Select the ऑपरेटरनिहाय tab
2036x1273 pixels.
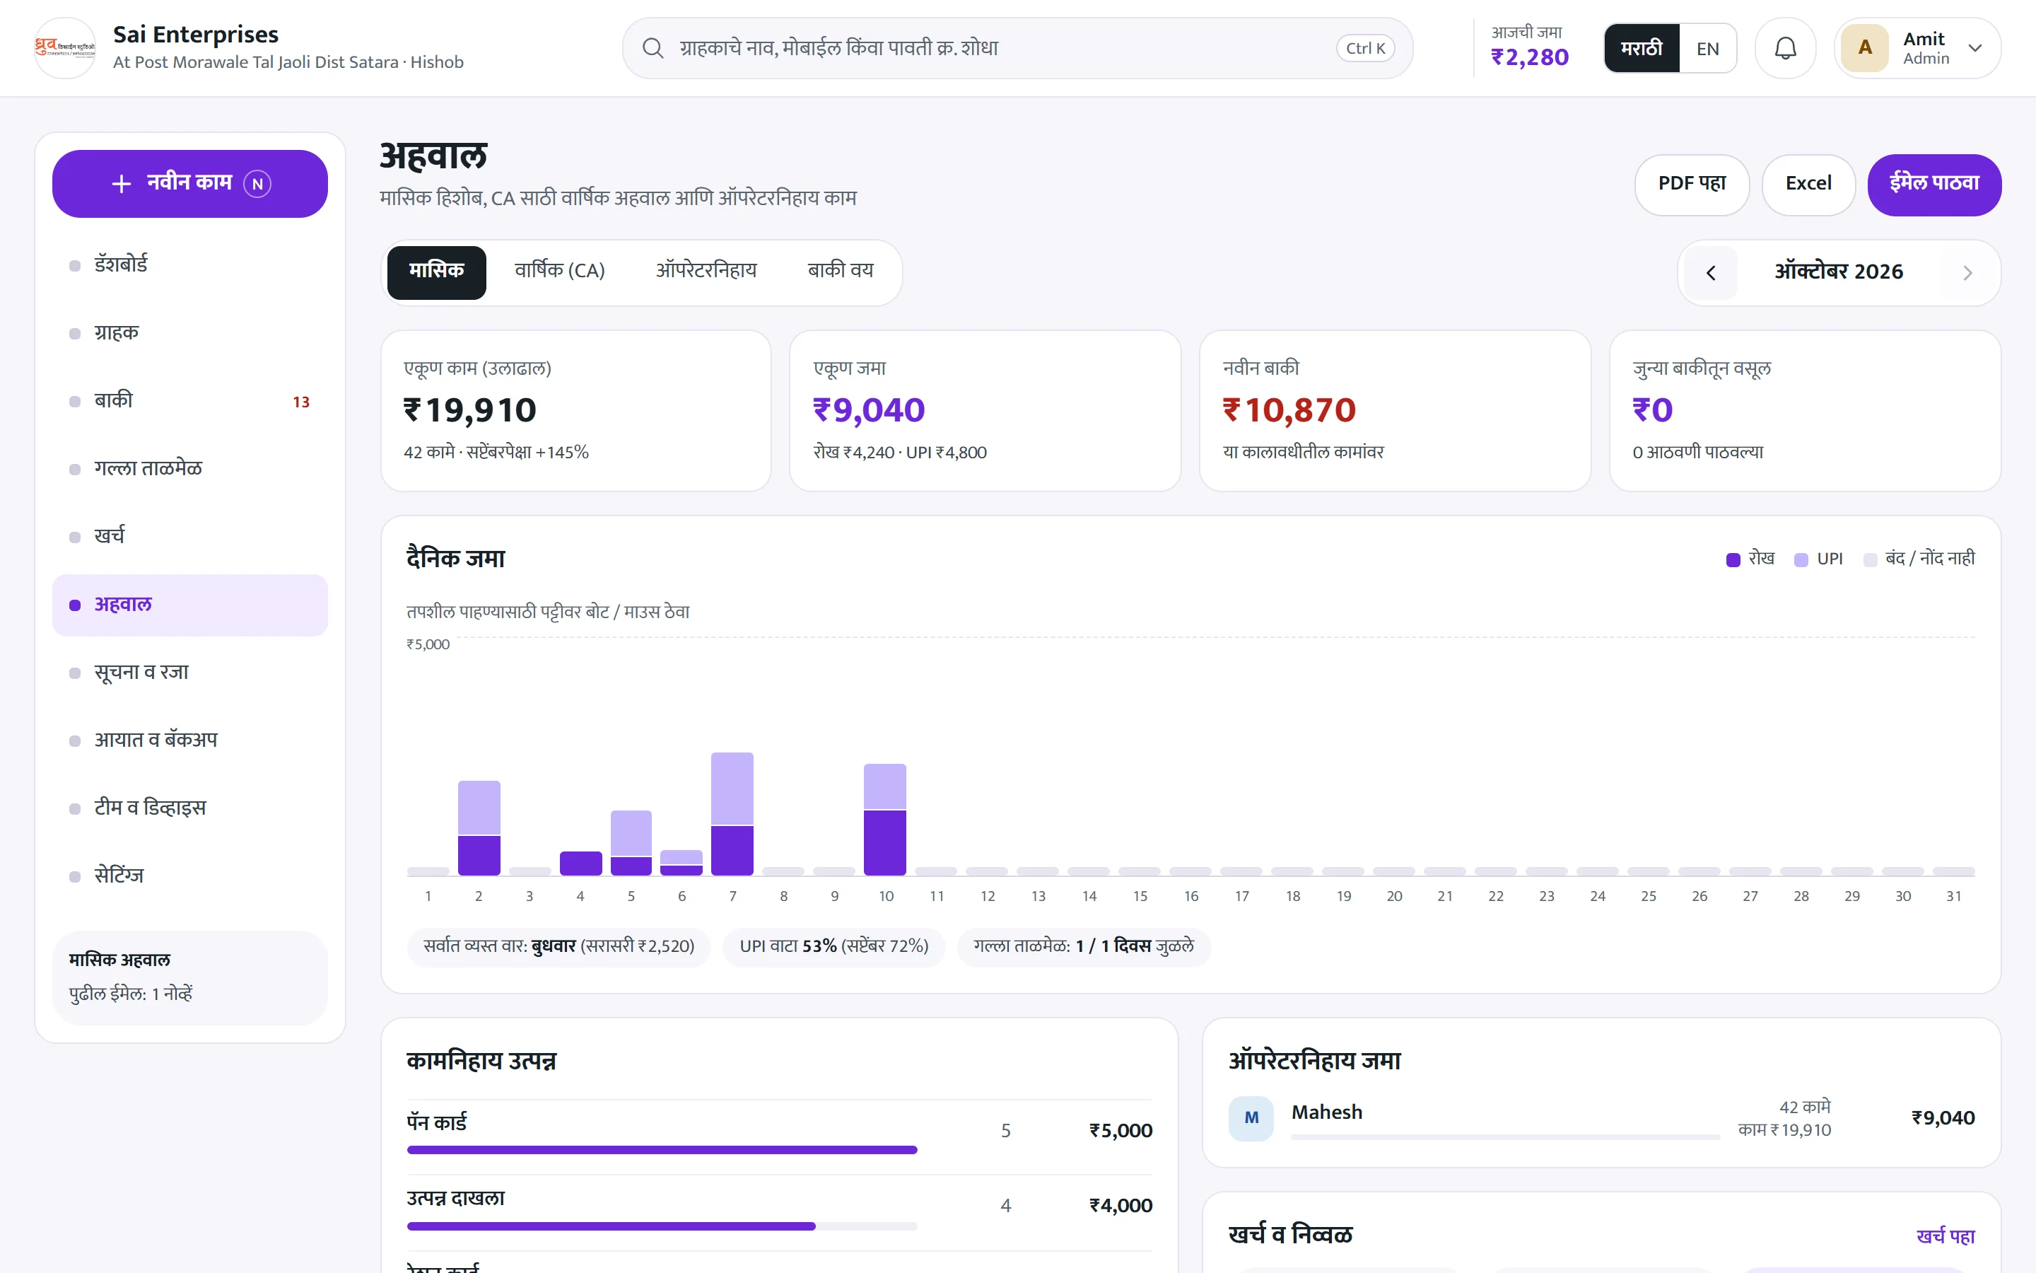click(706, 272)
